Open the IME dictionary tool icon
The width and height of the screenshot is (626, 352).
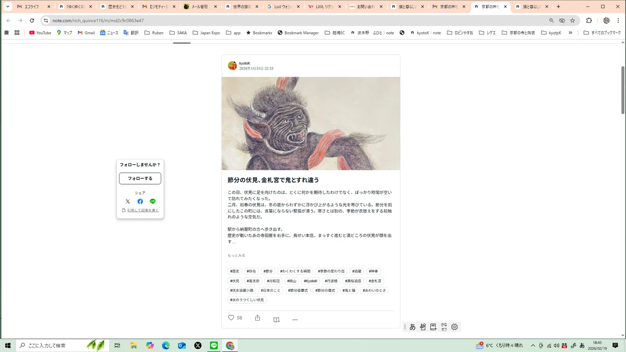point(433,327)
